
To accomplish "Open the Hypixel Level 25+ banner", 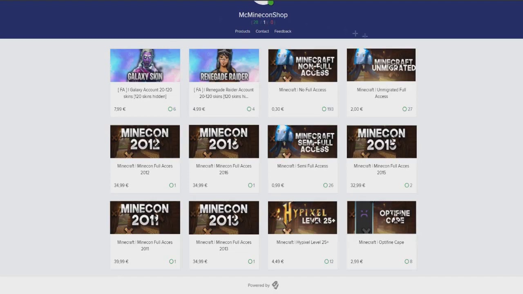I will (303, 218).
